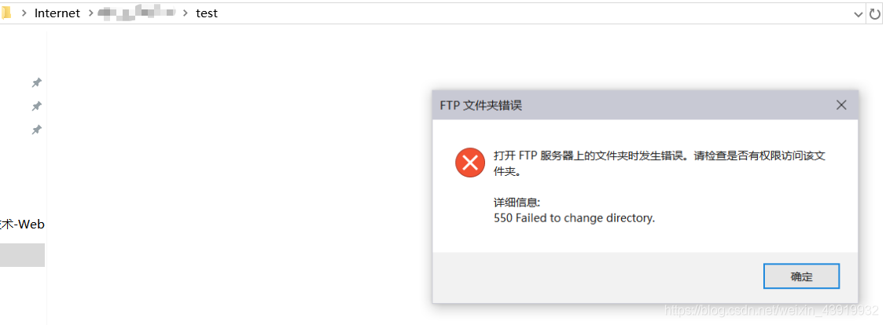The height and width of the screenshot is (325, 886).
Task: Close the FTP 文件夹错误 dialog
Action: [x=841, y=105]
